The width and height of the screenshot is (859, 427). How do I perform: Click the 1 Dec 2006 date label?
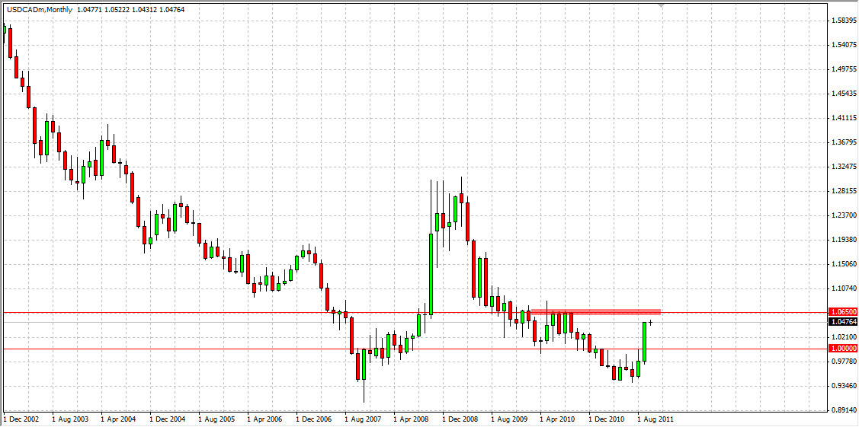click(x=315, y=419)
